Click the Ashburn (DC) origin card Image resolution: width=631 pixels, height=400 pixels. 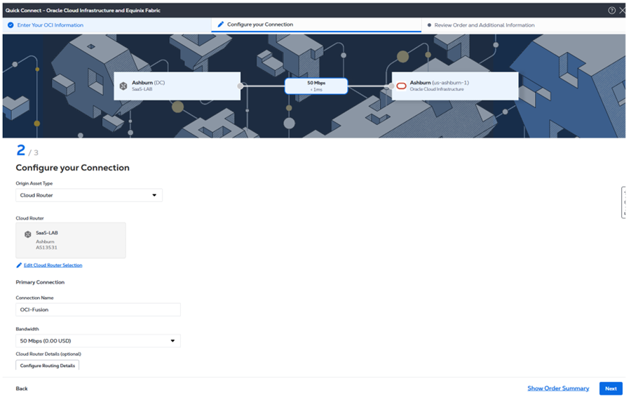tap(177, 86)
